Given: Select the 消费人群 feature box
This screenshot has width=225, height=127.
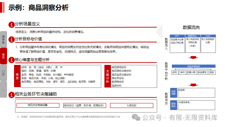Looking at the screenshot, I should 192,72.
